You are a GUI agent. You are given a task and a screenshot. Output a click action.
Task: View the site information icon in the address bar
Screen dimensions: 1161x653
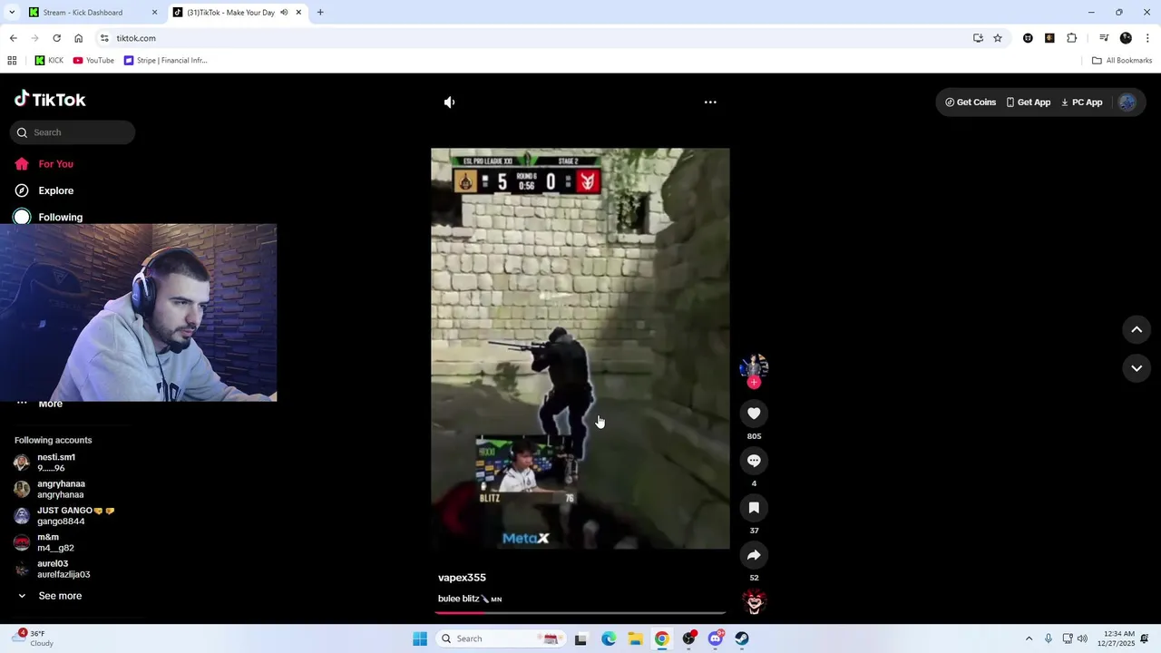click(x=104, y=38)
